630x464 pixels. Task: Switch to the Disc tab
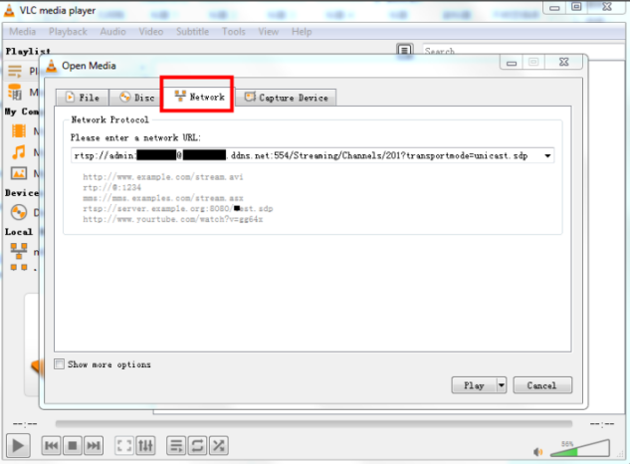pos(136,98)
